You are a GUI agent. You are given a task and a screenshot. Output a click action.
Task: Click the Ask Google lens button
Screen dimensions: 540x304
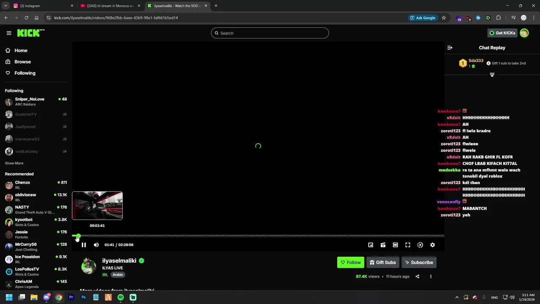pos(423,18)
